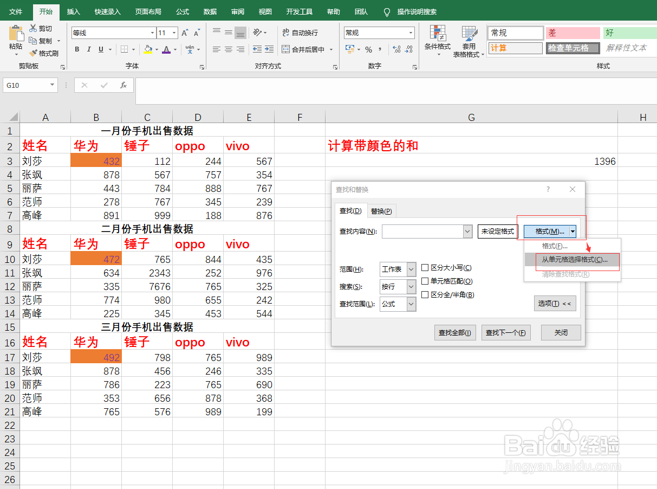
Task: Click the 查找内容 input field
Action: pos(422,231)
